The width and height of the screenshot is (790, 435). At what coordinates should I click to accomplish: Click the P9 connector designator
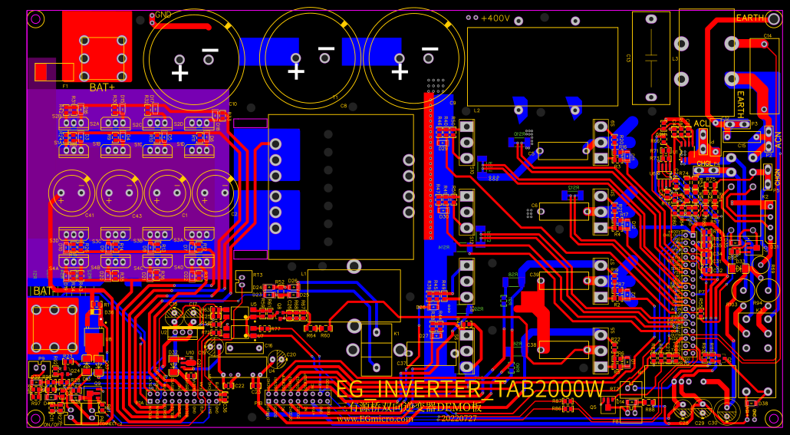pyautogui.click(x=41, y=358)
